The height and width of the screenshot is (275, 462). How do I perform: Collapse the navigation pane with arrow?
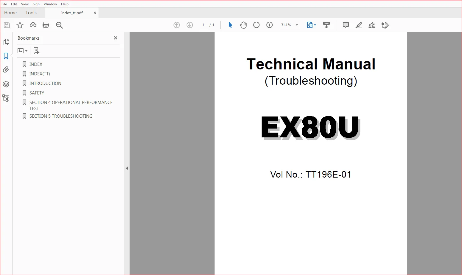pos(127,168)
